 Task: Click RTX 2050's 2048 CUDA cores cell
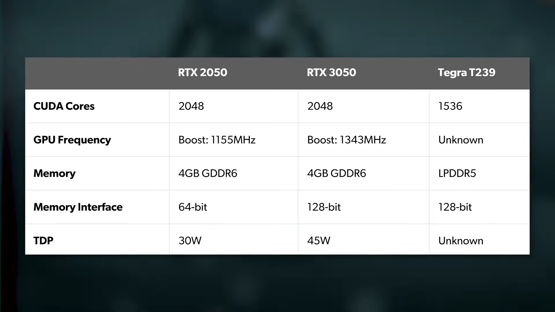click(x=191, y=106)
